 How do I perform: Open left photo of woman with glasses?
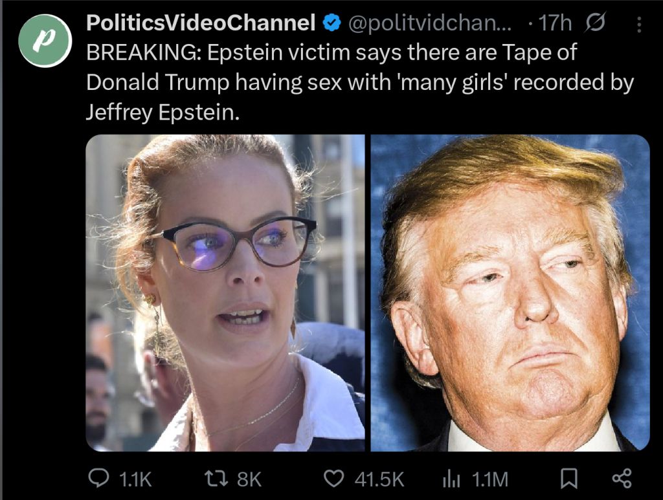[x=225, y=292]
